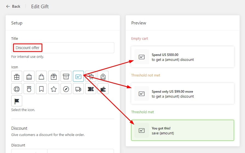
Task: Select the bookmark icon
Action: (x=41, y=89)
